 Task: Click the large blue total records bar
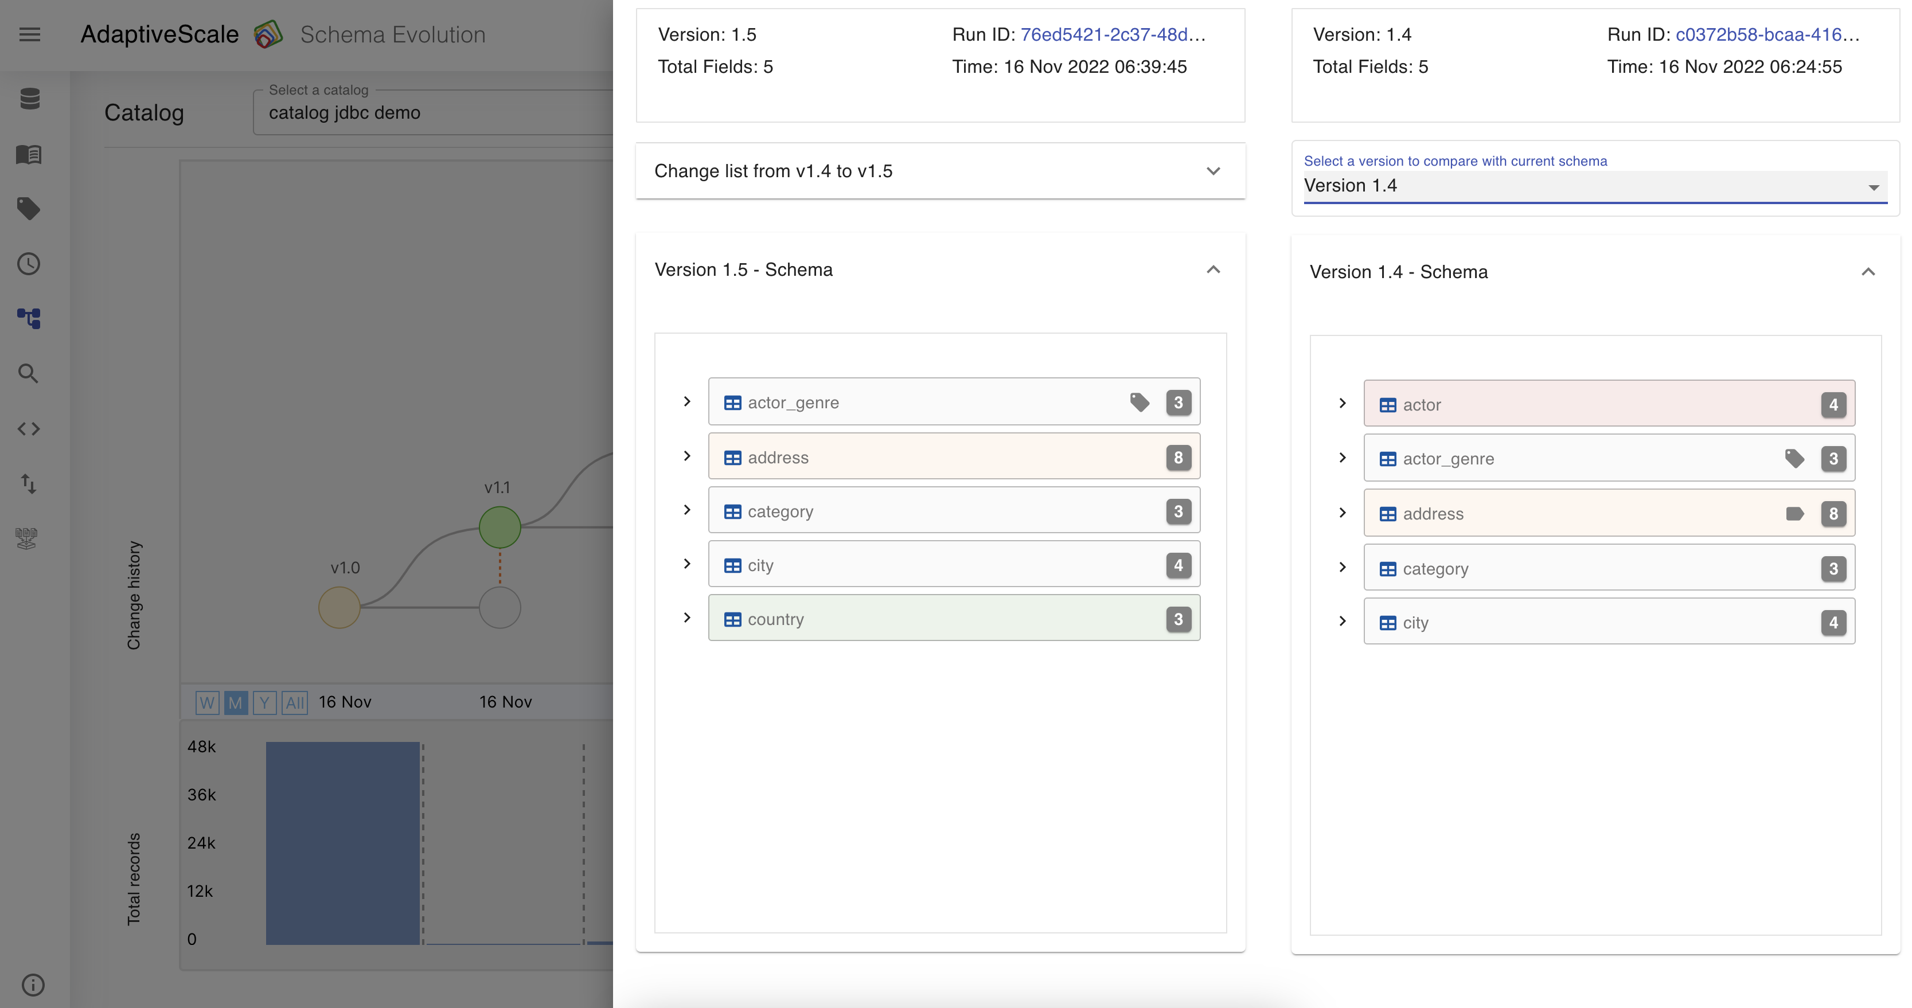[343, 843]
